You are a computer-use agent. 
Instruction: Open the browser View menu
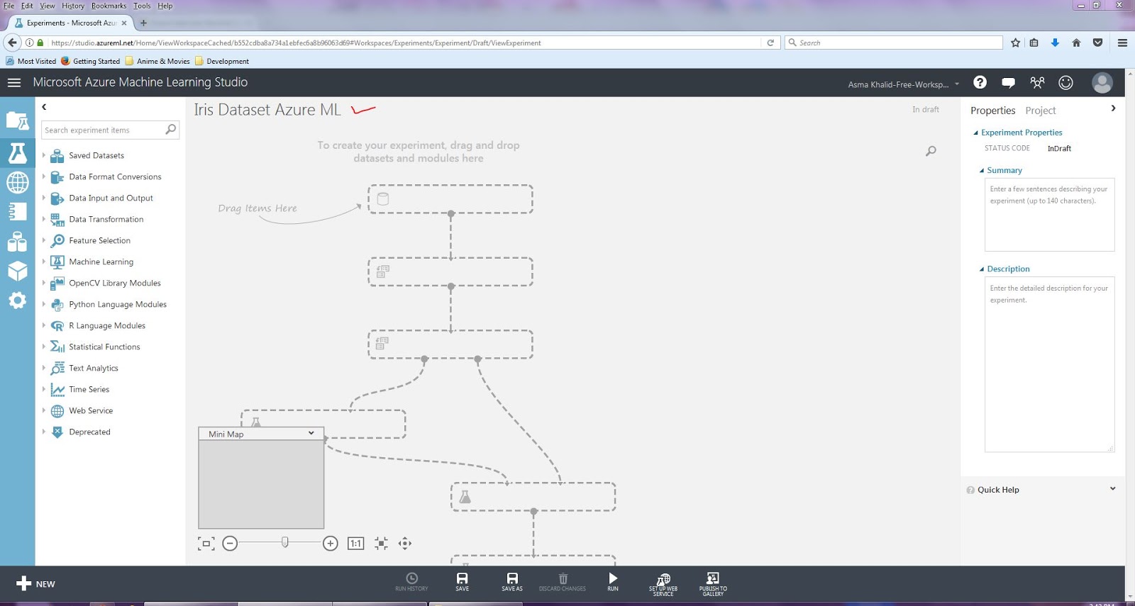click(x=48, y=6)
